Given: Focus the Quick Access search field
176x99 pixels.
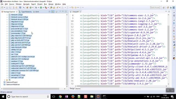Looking at the screenshot, I should click(155, 7).
